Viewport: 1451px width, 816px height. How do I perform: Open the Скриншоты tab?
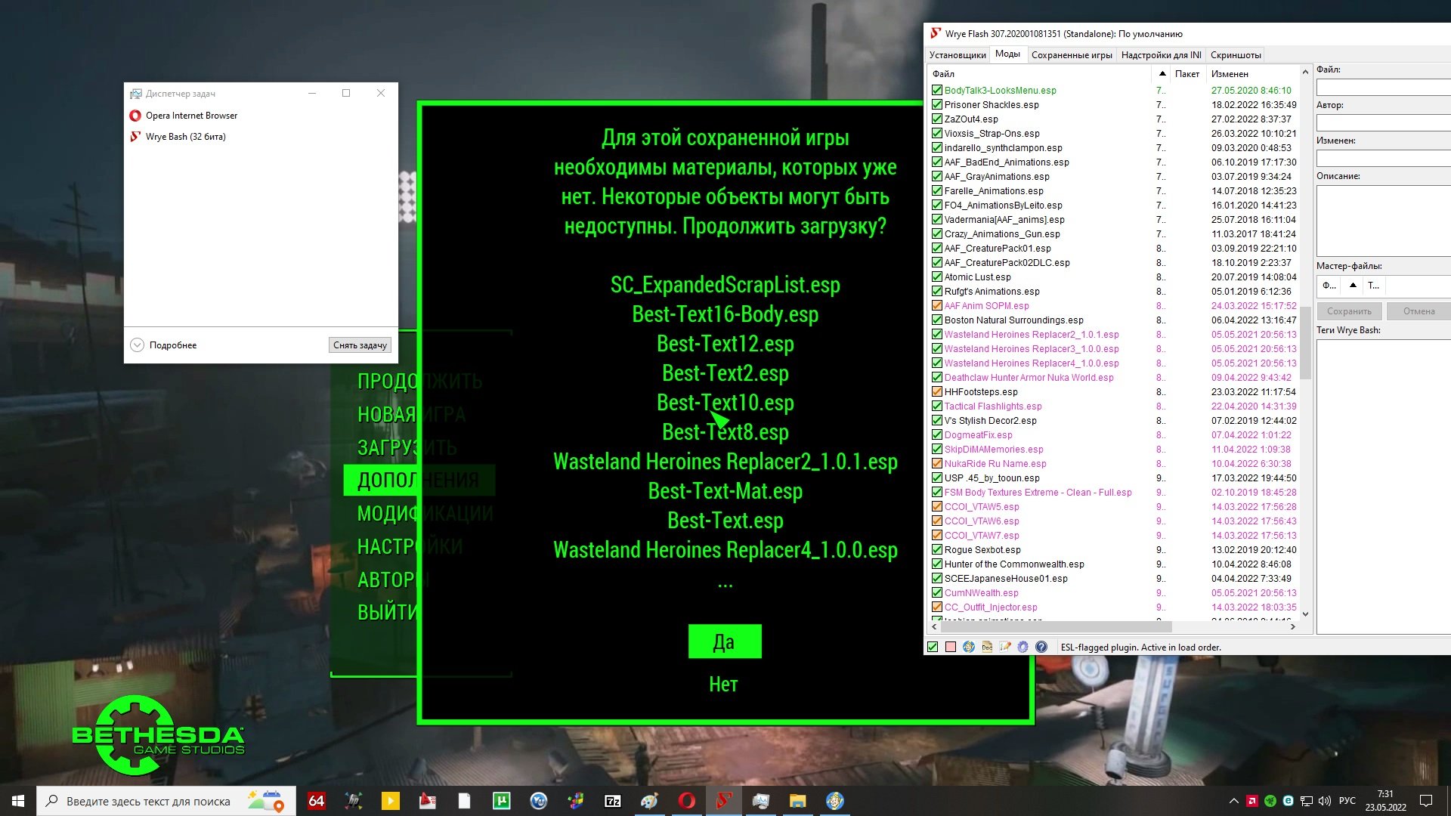tap(1235, 55)
